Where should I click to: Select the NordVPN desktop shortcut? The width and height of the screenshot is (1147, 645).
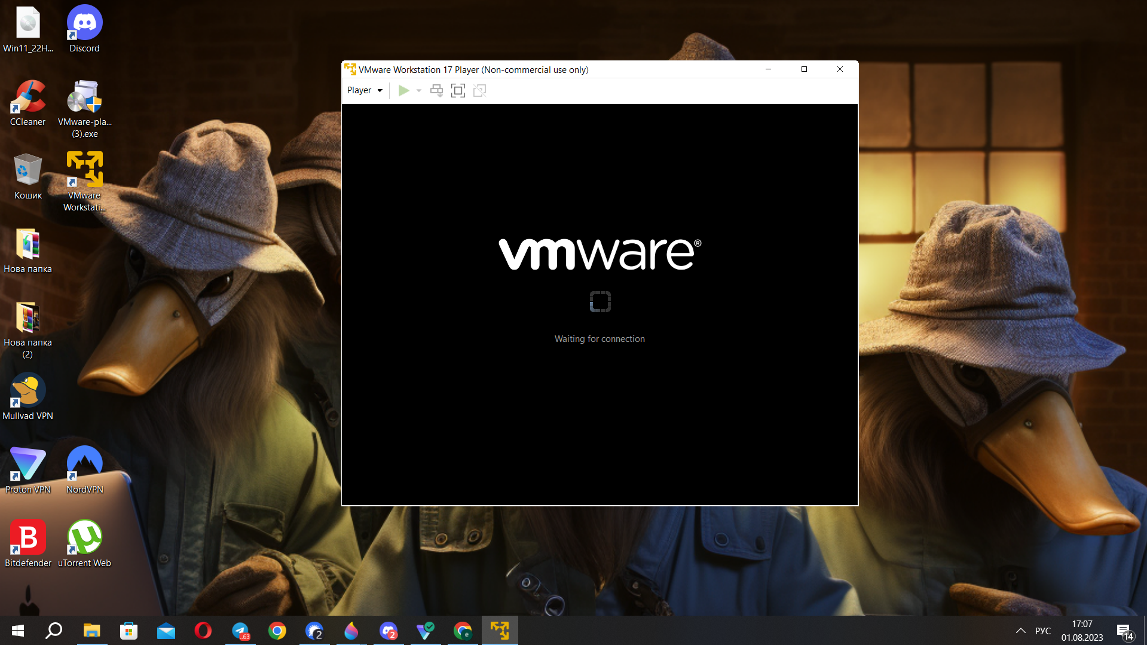point(84,470)
